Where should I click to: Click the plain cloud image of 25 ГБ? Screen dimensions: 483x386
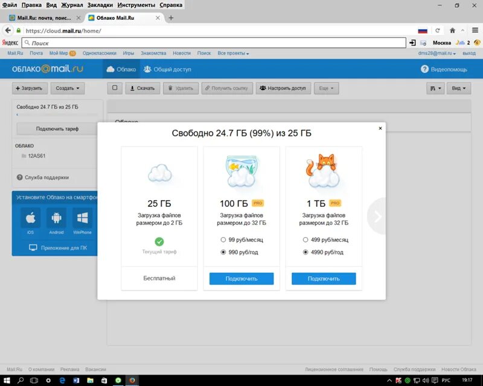159,173
